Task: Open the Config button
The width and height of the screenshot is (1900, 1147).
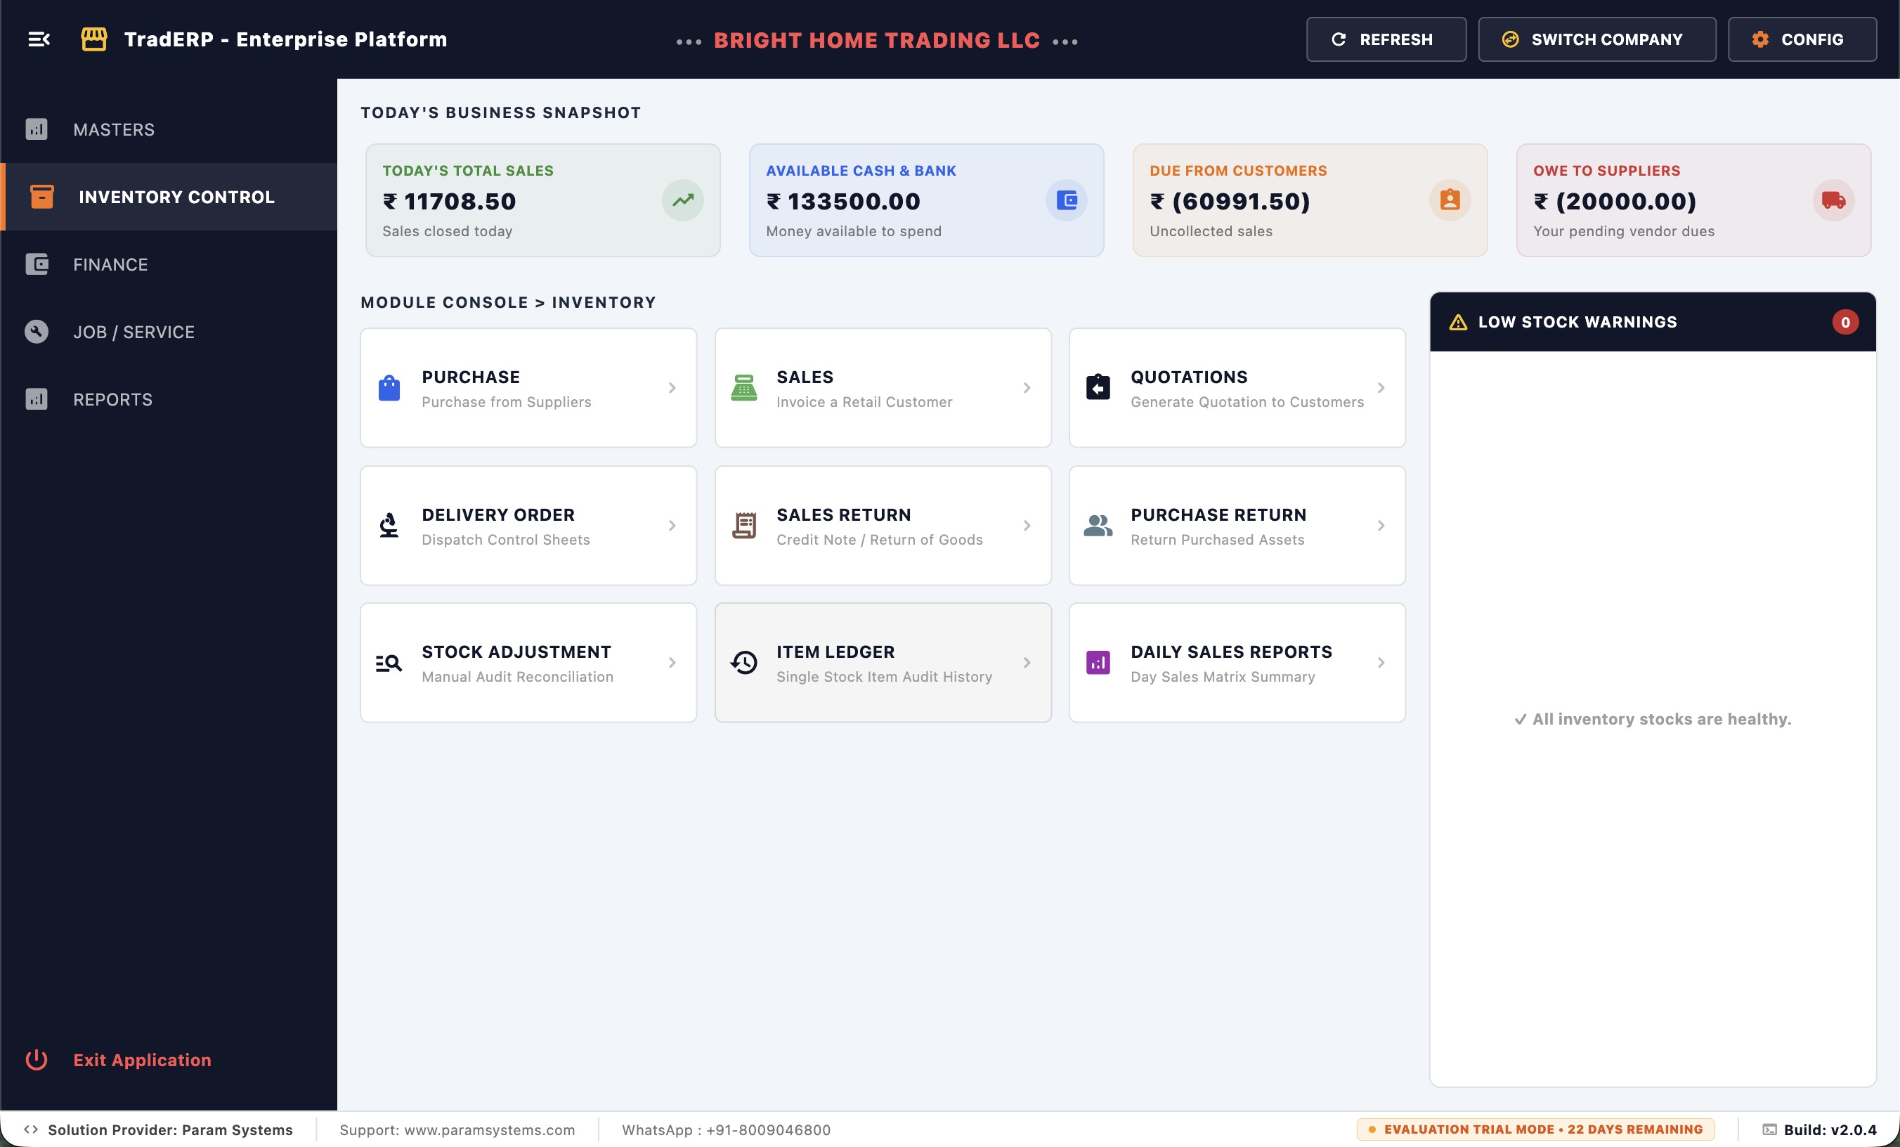Action: (x=1802, y=39)
